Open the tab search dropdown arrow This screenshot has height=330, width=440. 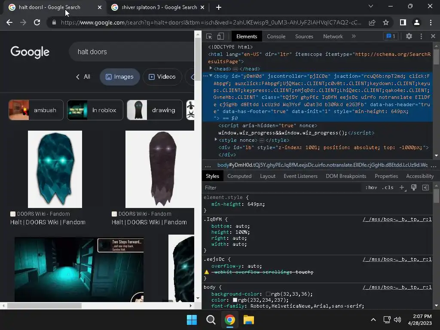click(371, 6)
